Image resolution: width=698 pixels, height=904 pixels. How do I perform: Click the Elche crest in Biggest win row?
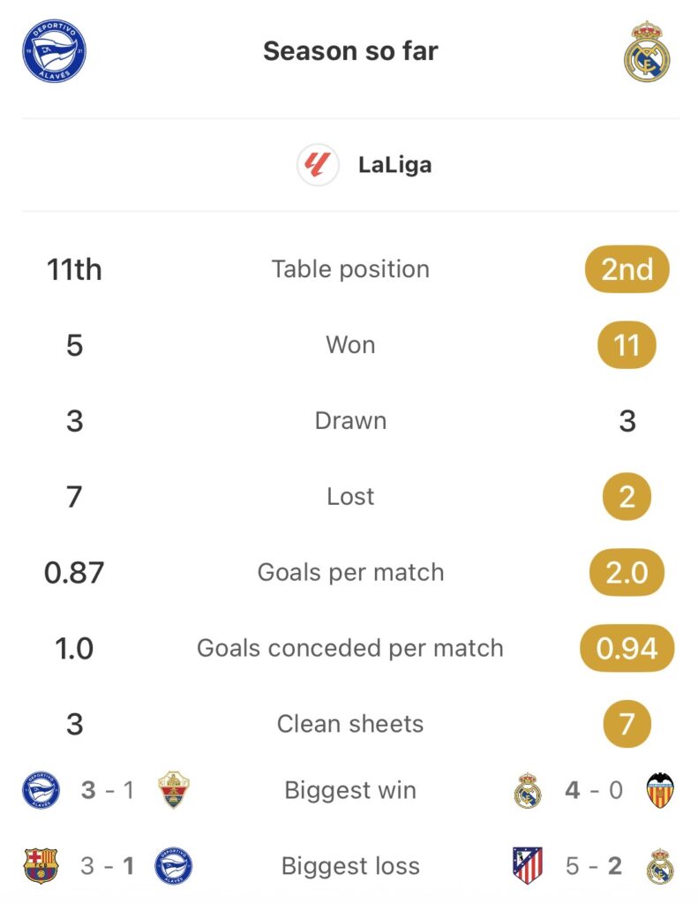point(173,789)
